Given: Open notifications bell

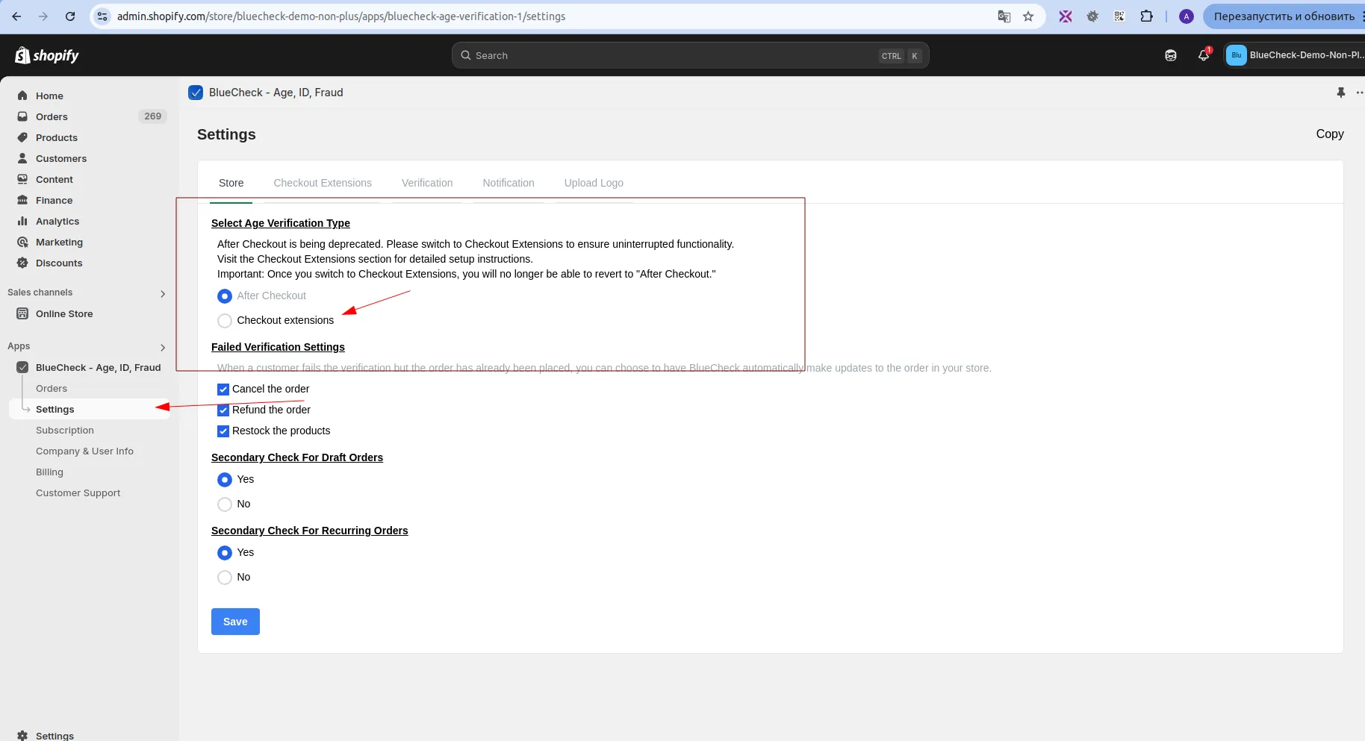Looking at the screenshot, I should pos(1204,55).
